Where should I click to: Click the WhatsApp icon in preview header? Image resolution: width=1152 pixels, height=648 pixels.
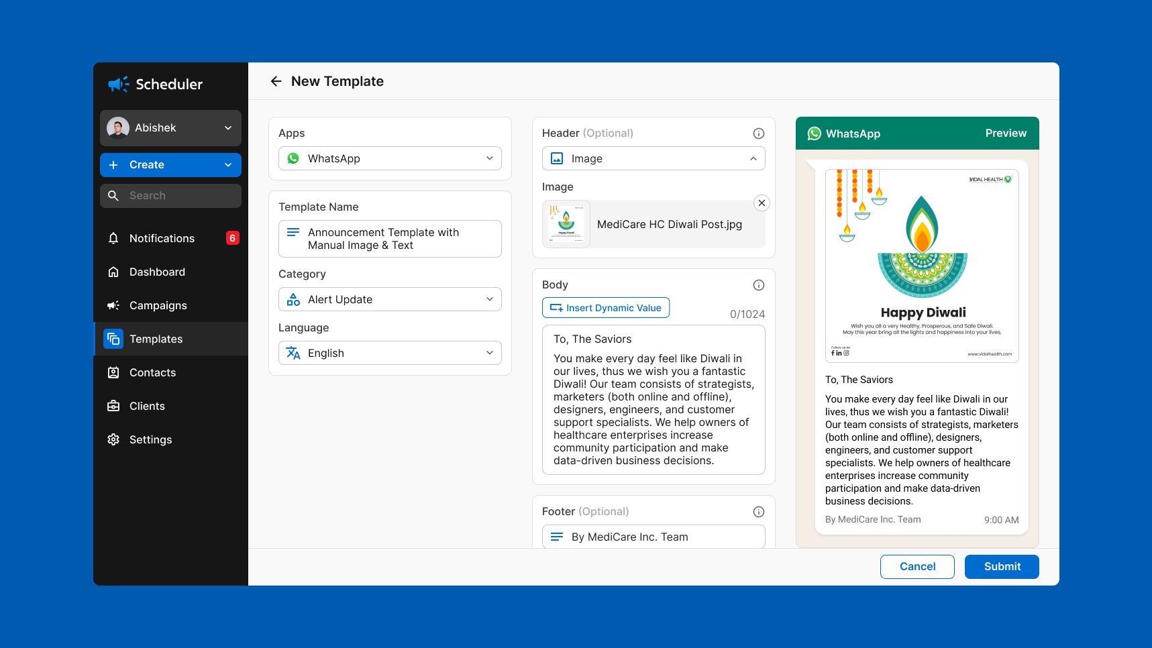(814, 133)
